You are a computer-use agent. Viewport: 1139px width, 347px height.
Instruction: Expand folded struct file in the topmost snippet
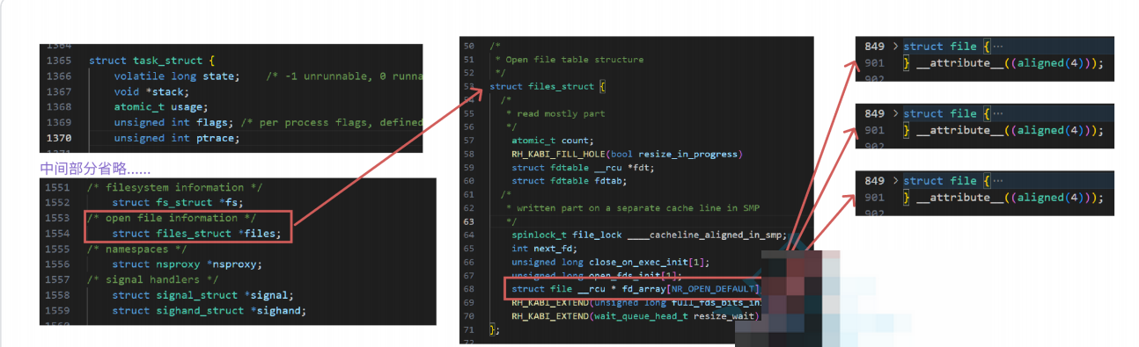(896, 47)
